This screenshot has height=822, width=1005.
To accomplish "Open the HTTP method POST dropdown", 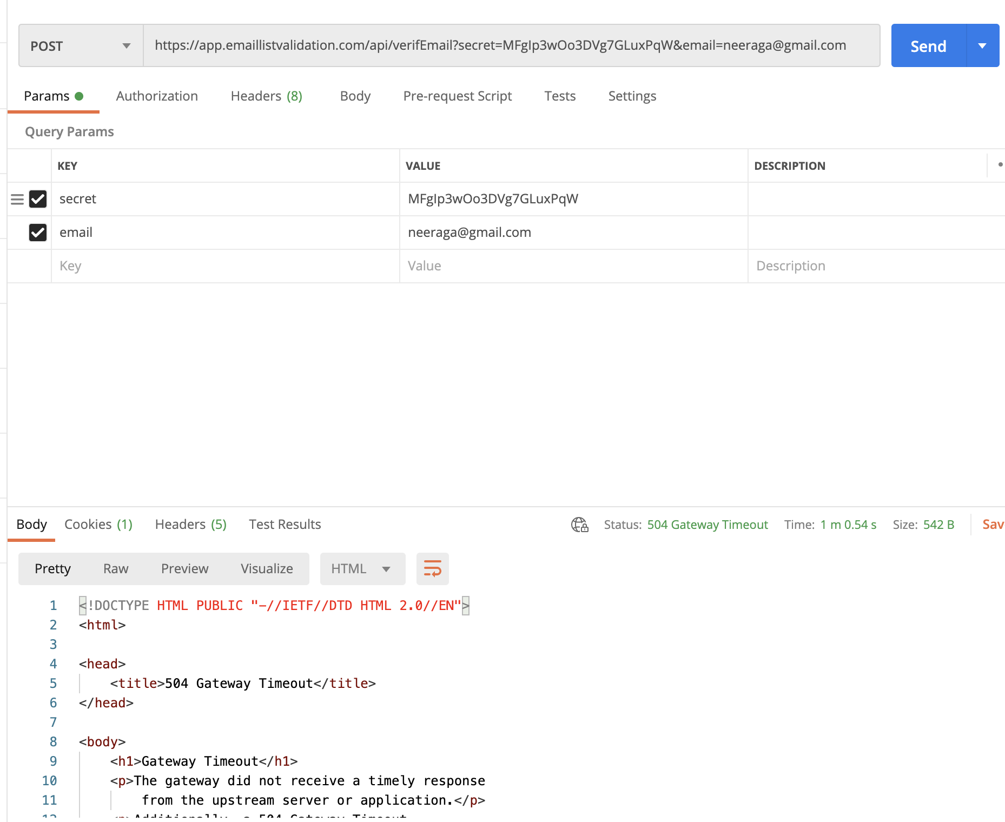I will (81, 45).
